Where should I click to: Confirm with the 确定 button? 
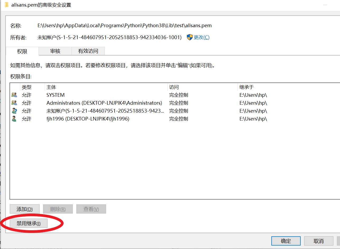286,241
